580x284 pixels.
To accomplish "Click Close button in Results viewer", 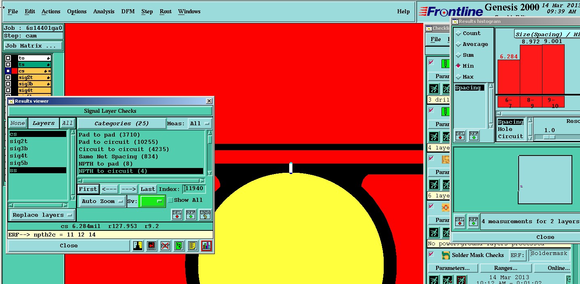I will point(69,246).
